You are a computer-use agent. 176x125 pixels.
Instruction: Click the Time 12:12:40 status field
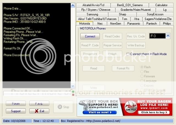click(46, 121)
